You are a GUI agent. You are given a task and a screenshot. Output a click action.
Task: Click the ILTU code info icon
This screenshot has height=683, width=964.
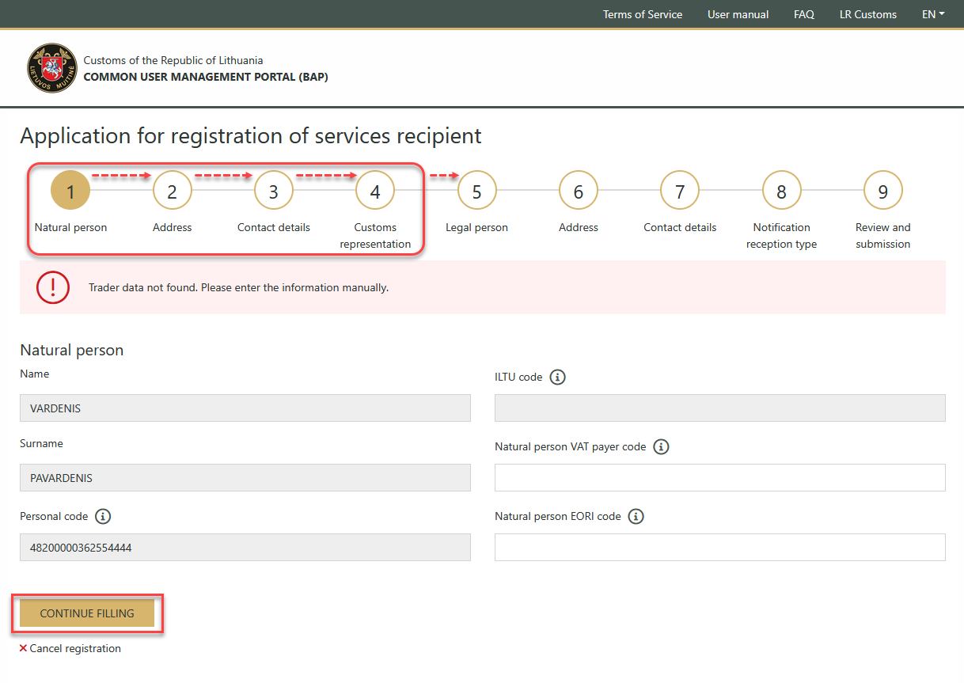click(558, 378)
